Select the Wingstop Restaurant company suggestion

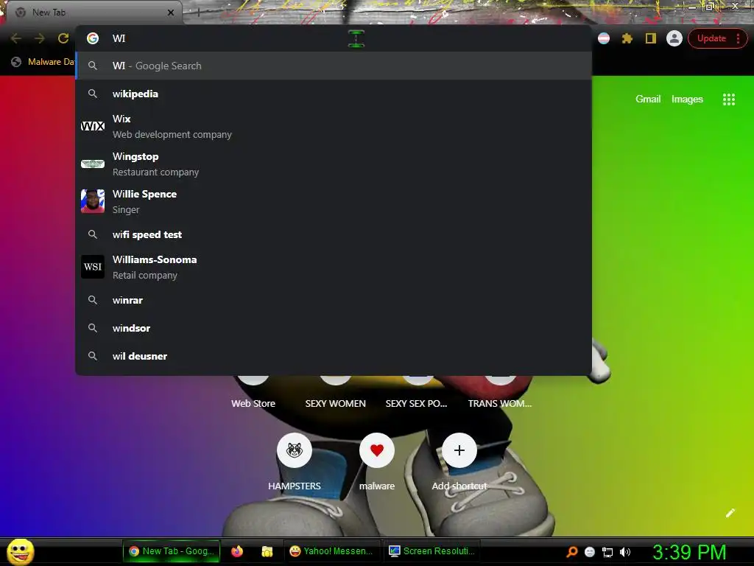pyautogui.click(x=334, y=164)
